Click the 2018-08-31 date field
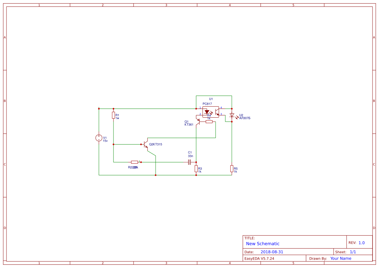The width and height of the screenshot is (379, 268). 272,251
